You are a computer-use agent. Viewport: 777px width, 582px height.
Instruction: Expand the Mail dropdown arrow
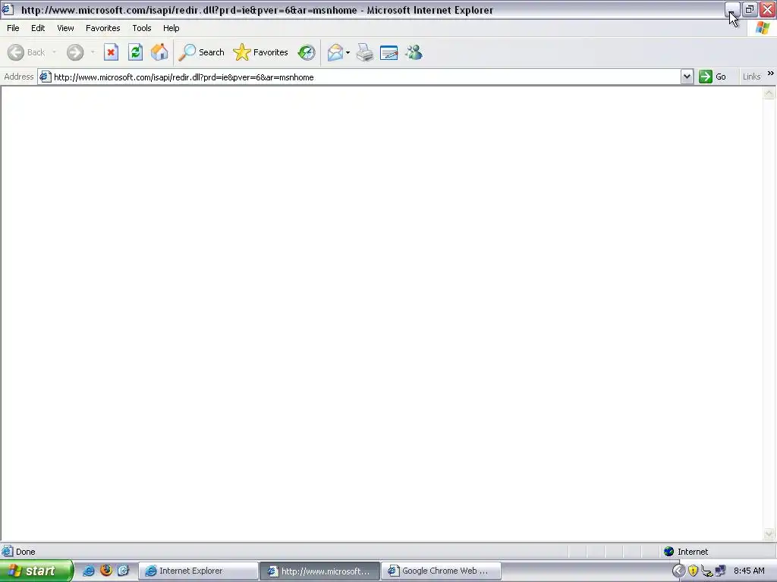click(x=348, y=52)
